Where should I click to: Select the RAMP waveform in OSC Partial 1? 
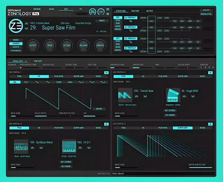tap(59, 82)
